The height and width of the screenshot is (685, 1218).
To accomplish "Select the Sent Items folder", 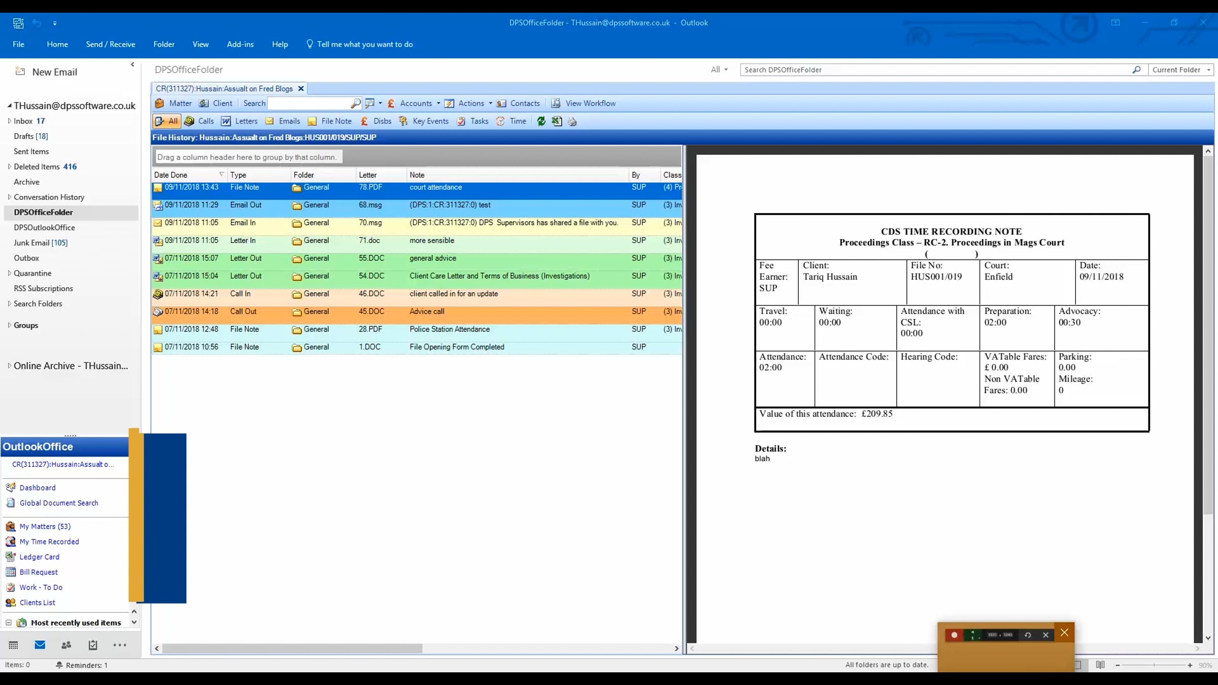I will pos(31,151).
